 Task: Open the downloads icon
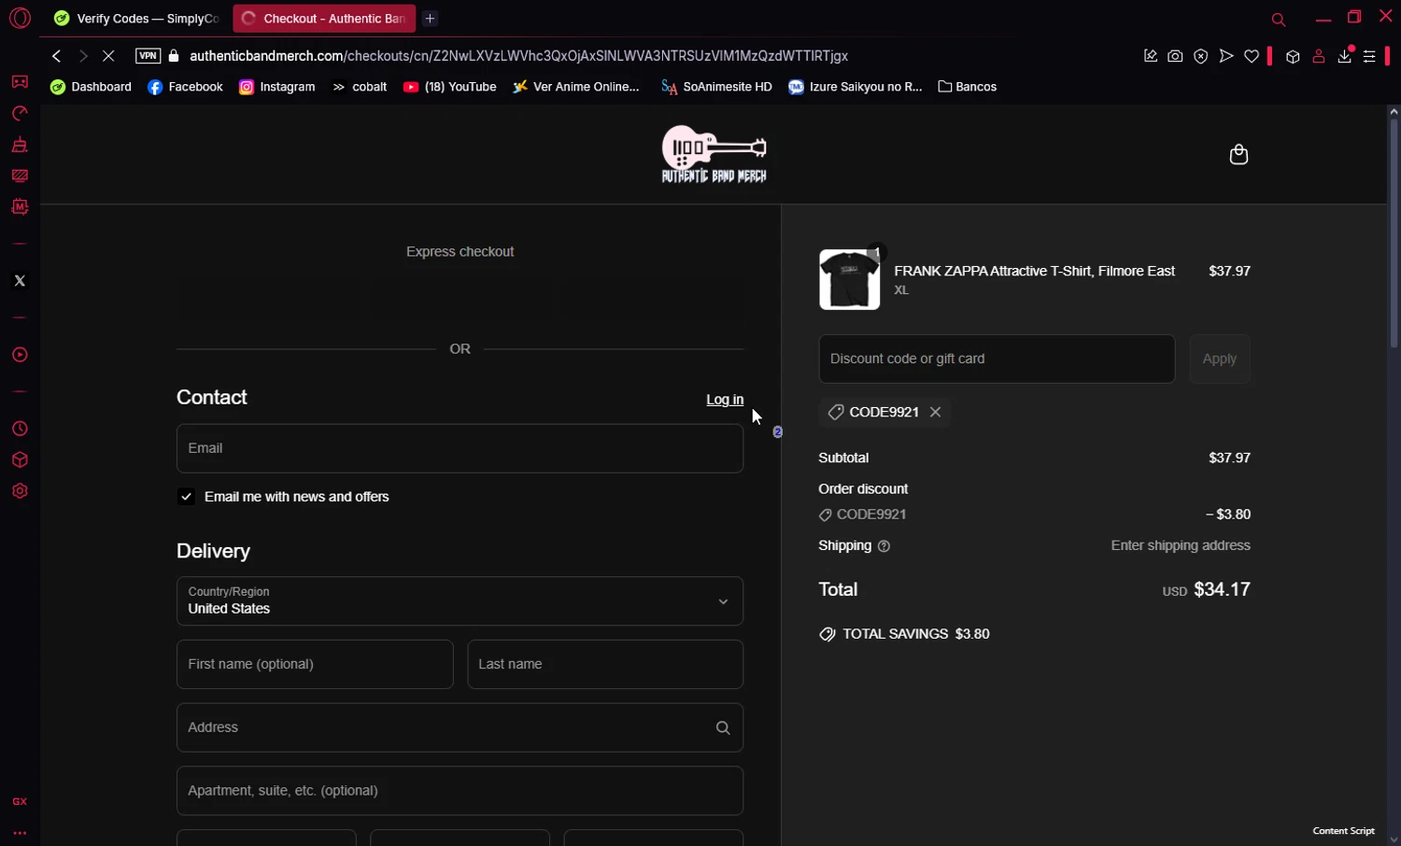point(1345,56)
